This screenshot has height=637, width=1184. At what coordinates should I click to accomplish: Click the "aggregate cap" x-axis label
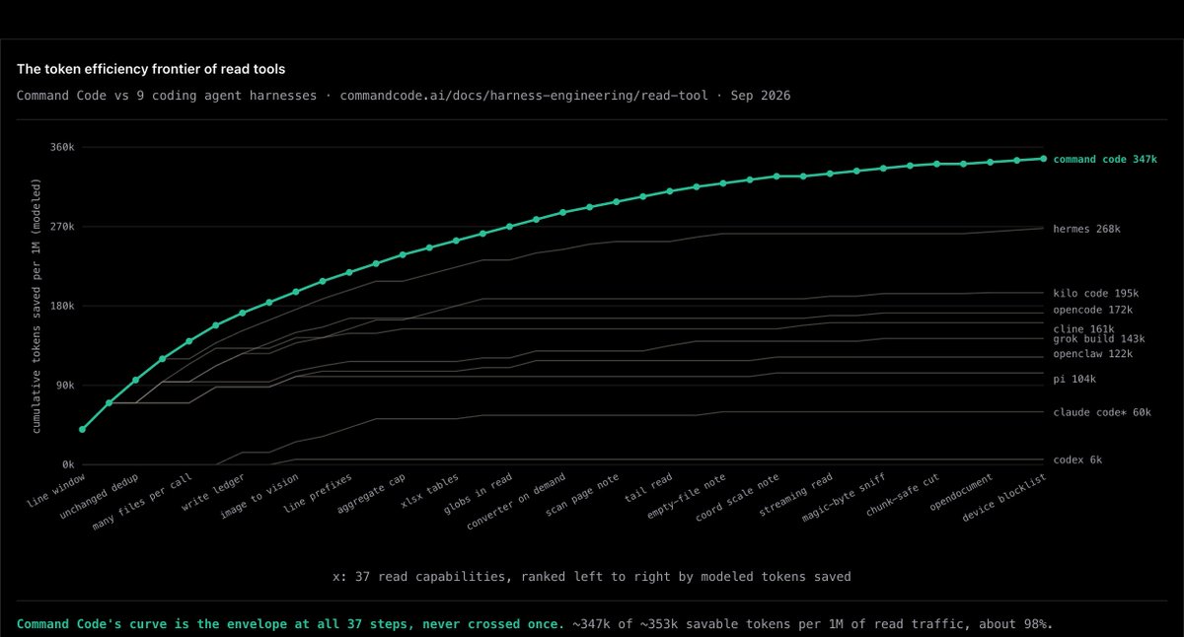click(x=372, y=494)
